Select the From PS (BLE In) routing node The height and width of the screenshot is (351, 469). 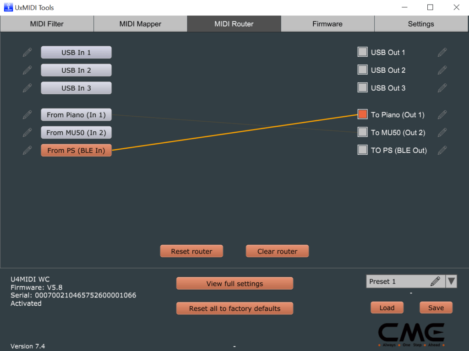click(76, 150)
